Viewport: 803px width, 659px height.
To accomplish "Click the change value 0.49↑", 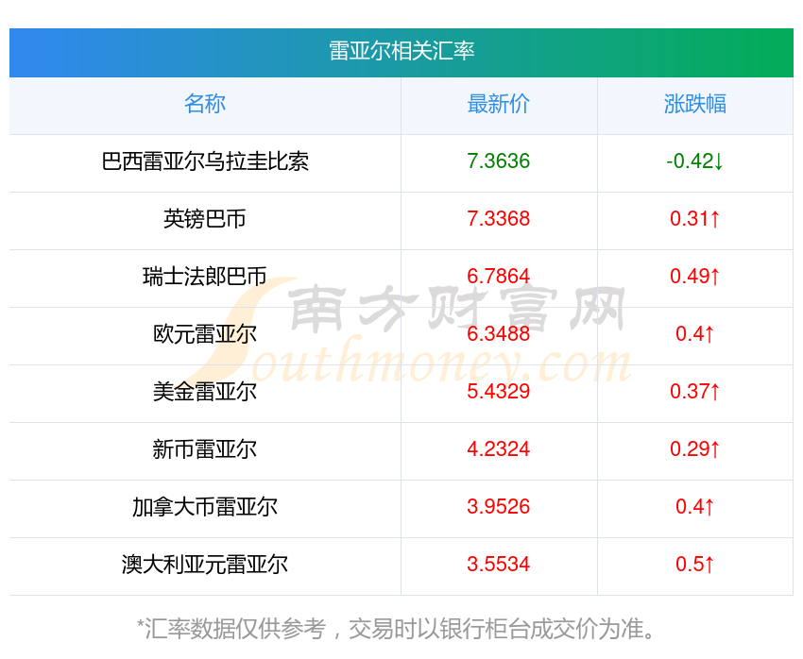I will click(695, 277).
